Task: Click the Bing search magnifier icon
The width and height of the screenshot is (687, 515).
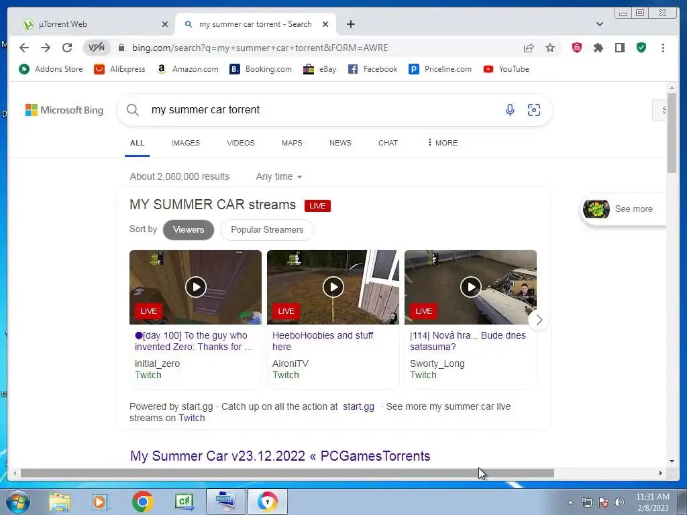Action: (x=133, y=110)
